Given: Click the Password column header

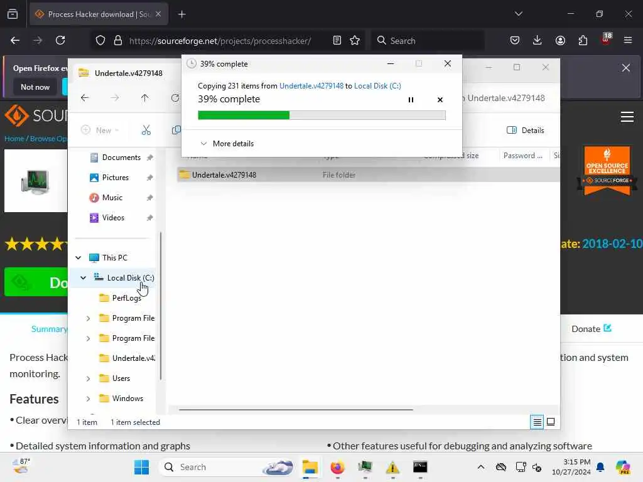Looking at the screenshot, I should pyautogui.click(x=523, y=156).
